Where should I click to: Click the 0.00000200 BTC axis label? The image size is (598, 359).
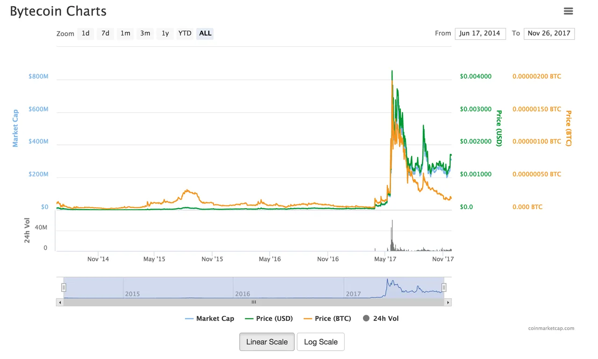click(537, 76)
